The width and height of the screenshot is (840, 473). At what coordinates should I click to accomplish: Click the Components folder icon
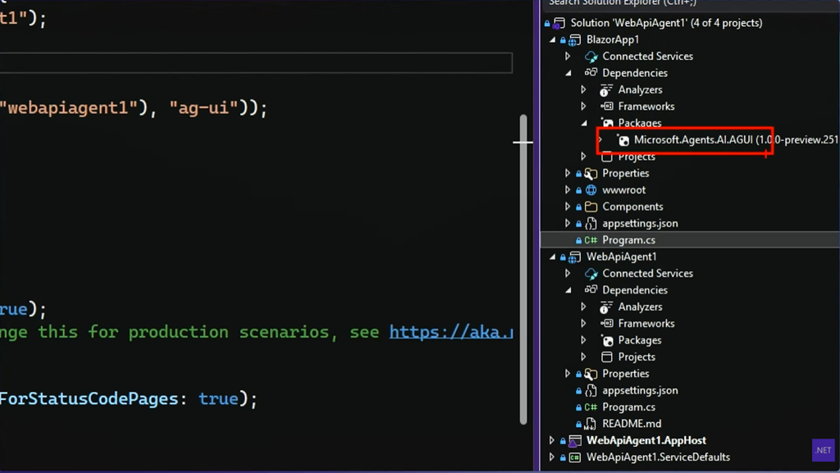tap(591, 207)
